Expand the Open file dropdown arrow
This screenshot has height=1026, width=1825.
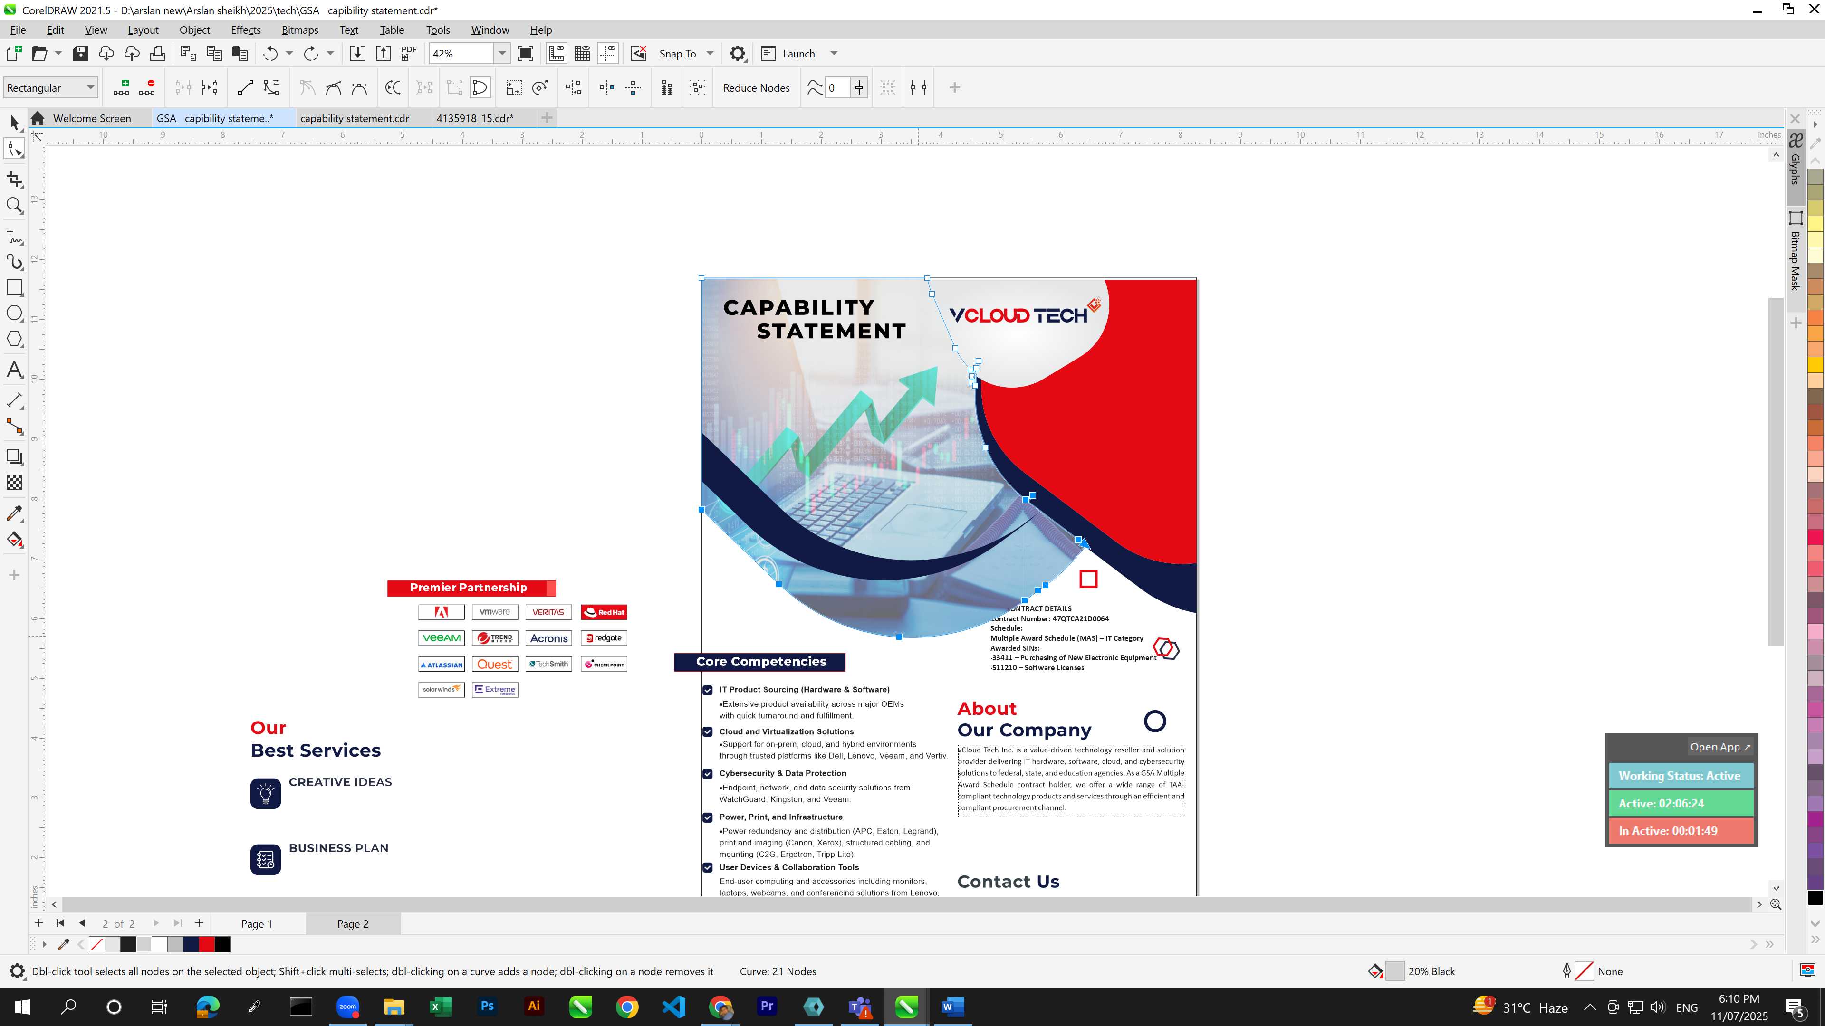[58, 54]
